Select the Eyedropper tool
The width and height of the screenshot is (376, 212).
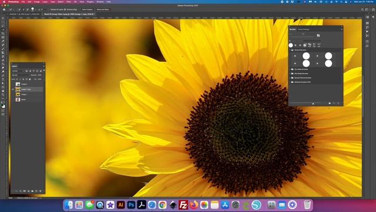pyautogui.click(x=3, y=41)
